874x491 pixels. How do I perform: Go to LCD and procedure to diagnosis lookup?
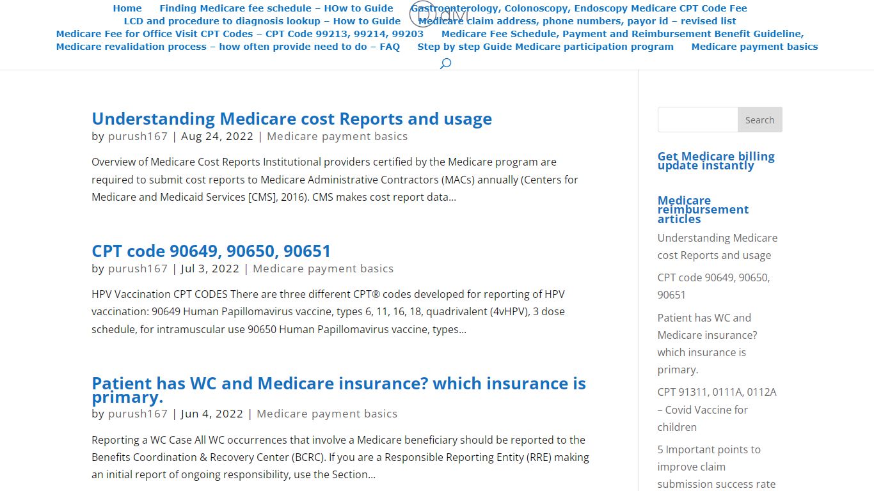(x=262, y=21)
